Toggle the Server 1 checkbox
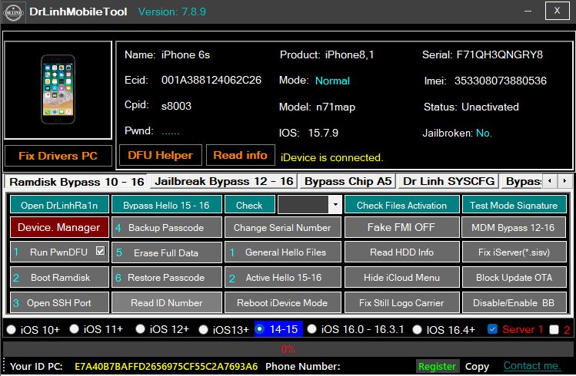This screenshot has height=376, width=576. point(492,328)
